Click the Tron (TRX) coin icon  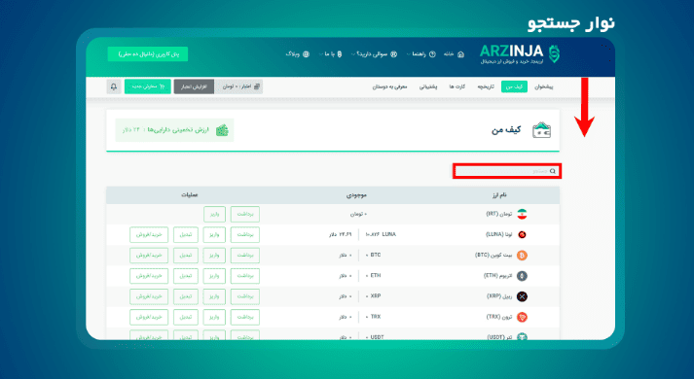[x=523, y=317]
